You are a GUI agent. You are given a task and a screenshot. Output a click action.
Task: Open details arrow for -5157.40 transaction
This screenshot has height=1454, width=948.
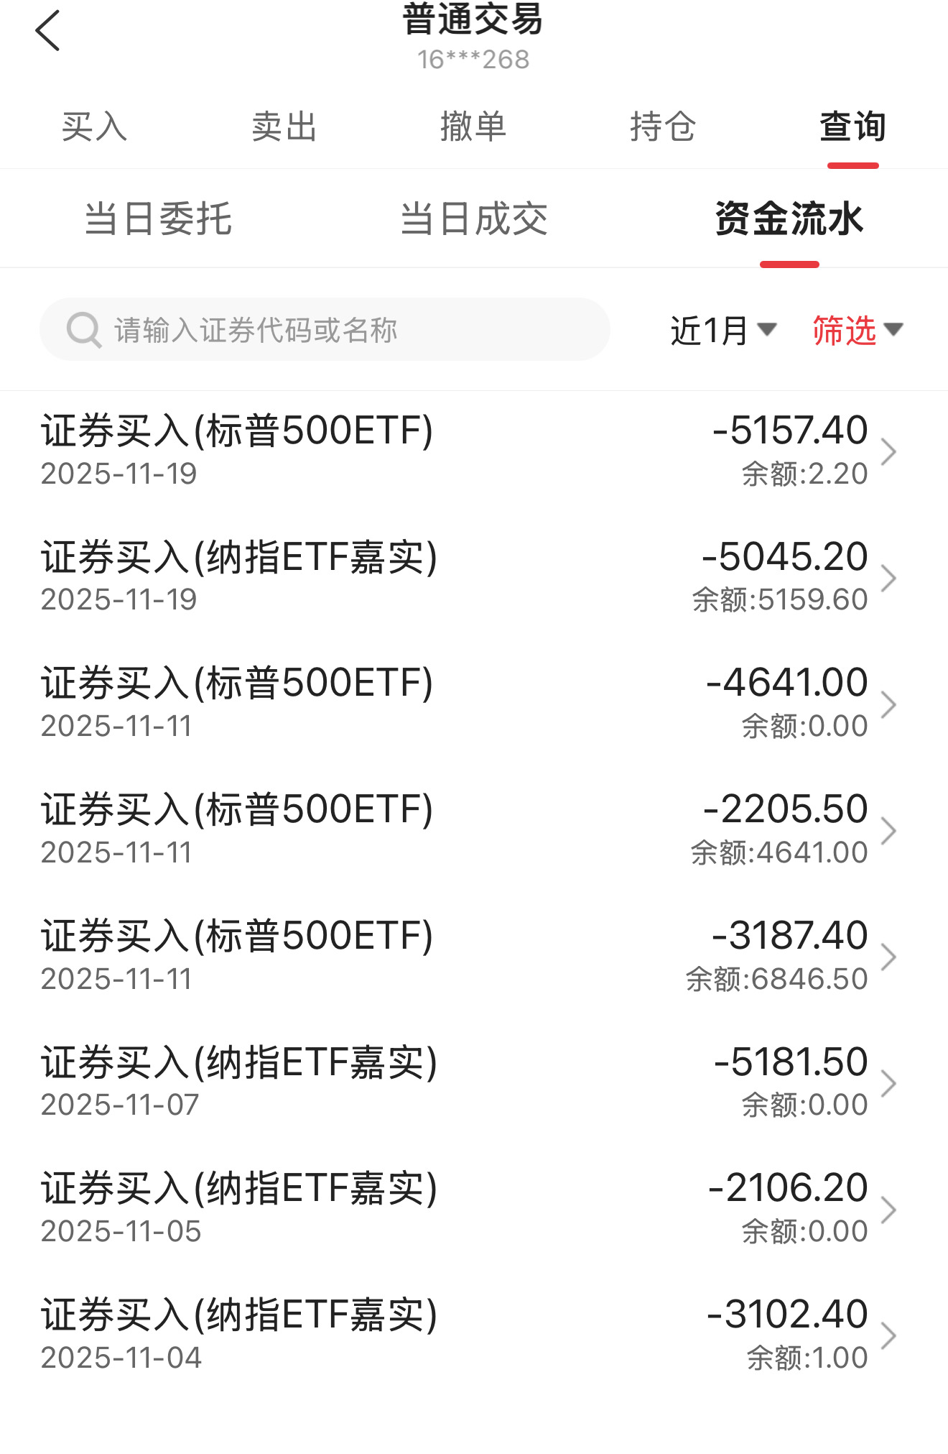(888, 451)
